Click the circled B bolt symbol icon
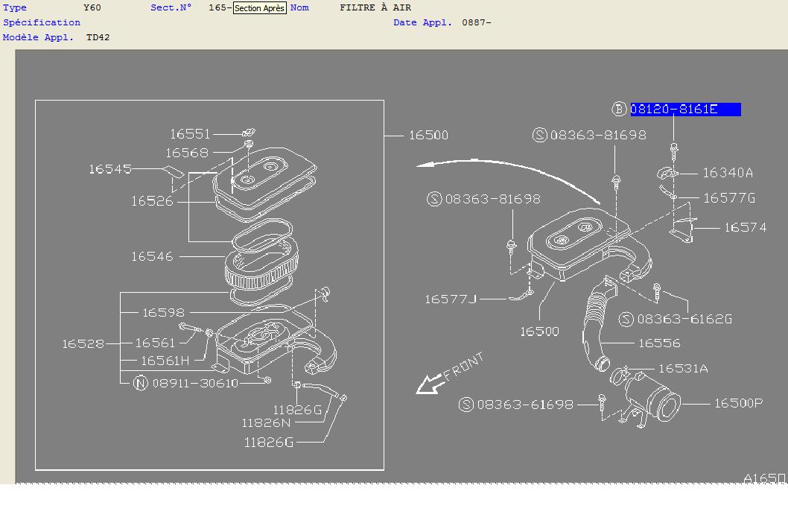The width and height of the screenshot is (788, 520). [x=619, y=109]
